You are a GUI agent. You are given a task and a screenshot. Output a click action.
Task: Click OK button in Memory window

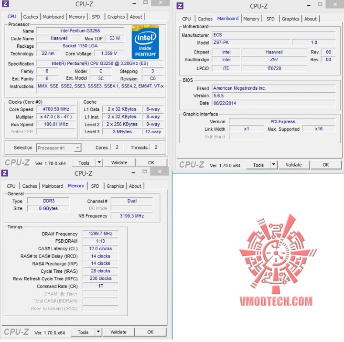[150, 332]
